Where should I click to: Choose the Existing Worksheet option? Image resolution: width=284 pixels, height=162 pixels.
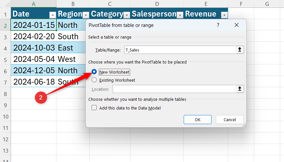point(94,80)
